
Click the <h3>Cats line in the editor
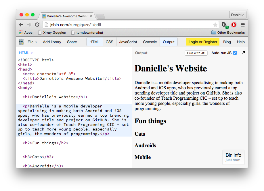click(x=38, y=157)
